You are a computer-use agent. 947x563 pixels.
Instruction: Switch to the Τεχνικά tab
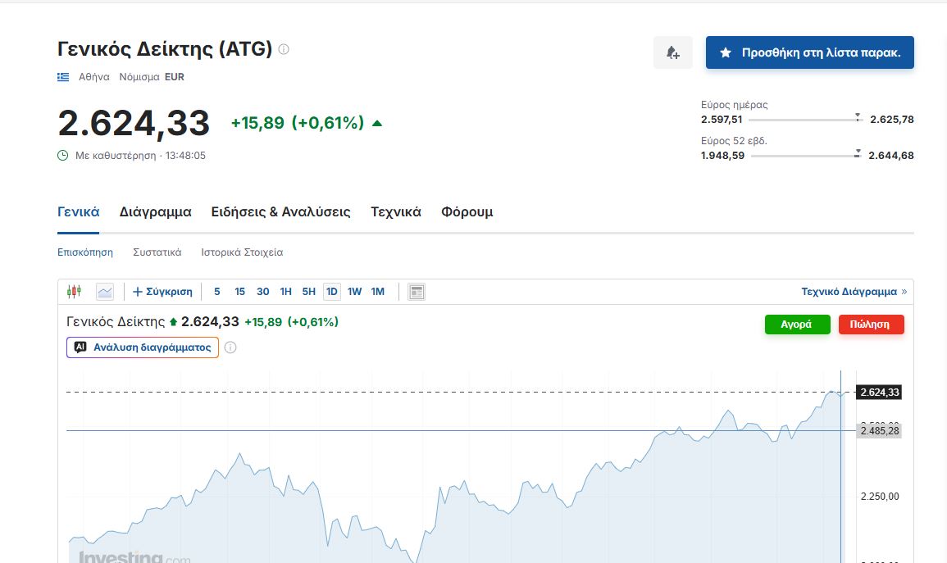395,211
